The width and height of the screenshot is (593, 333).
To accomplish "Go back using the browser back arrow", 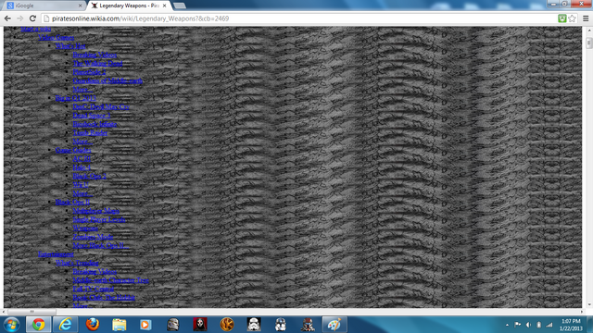I will 7,18.
